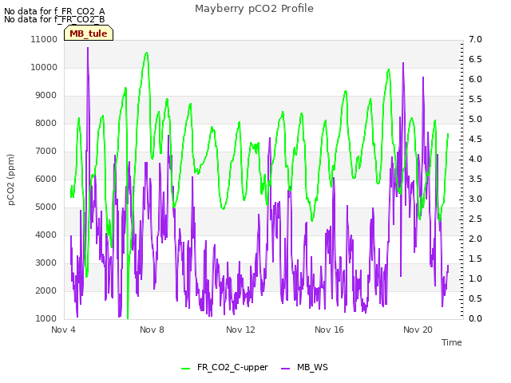Click the purple MB_WS legend swatch
The image size is (511, 383).
[286, 369]
